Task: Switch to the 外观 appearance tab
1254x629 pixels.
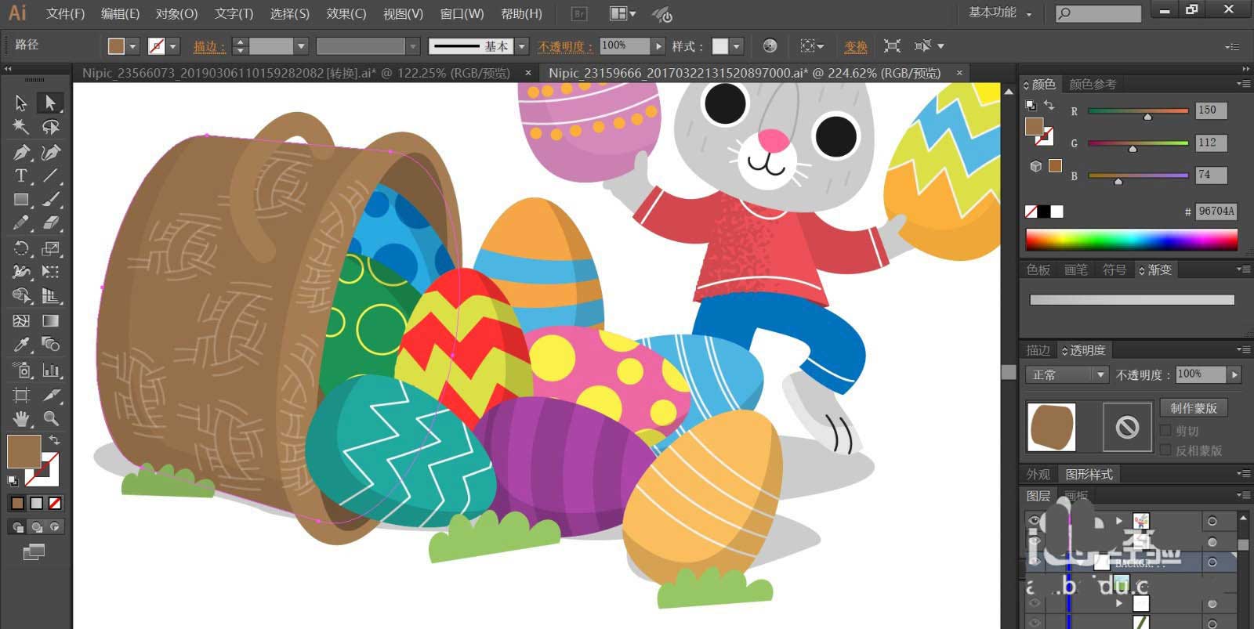Action: point(1038,474)
